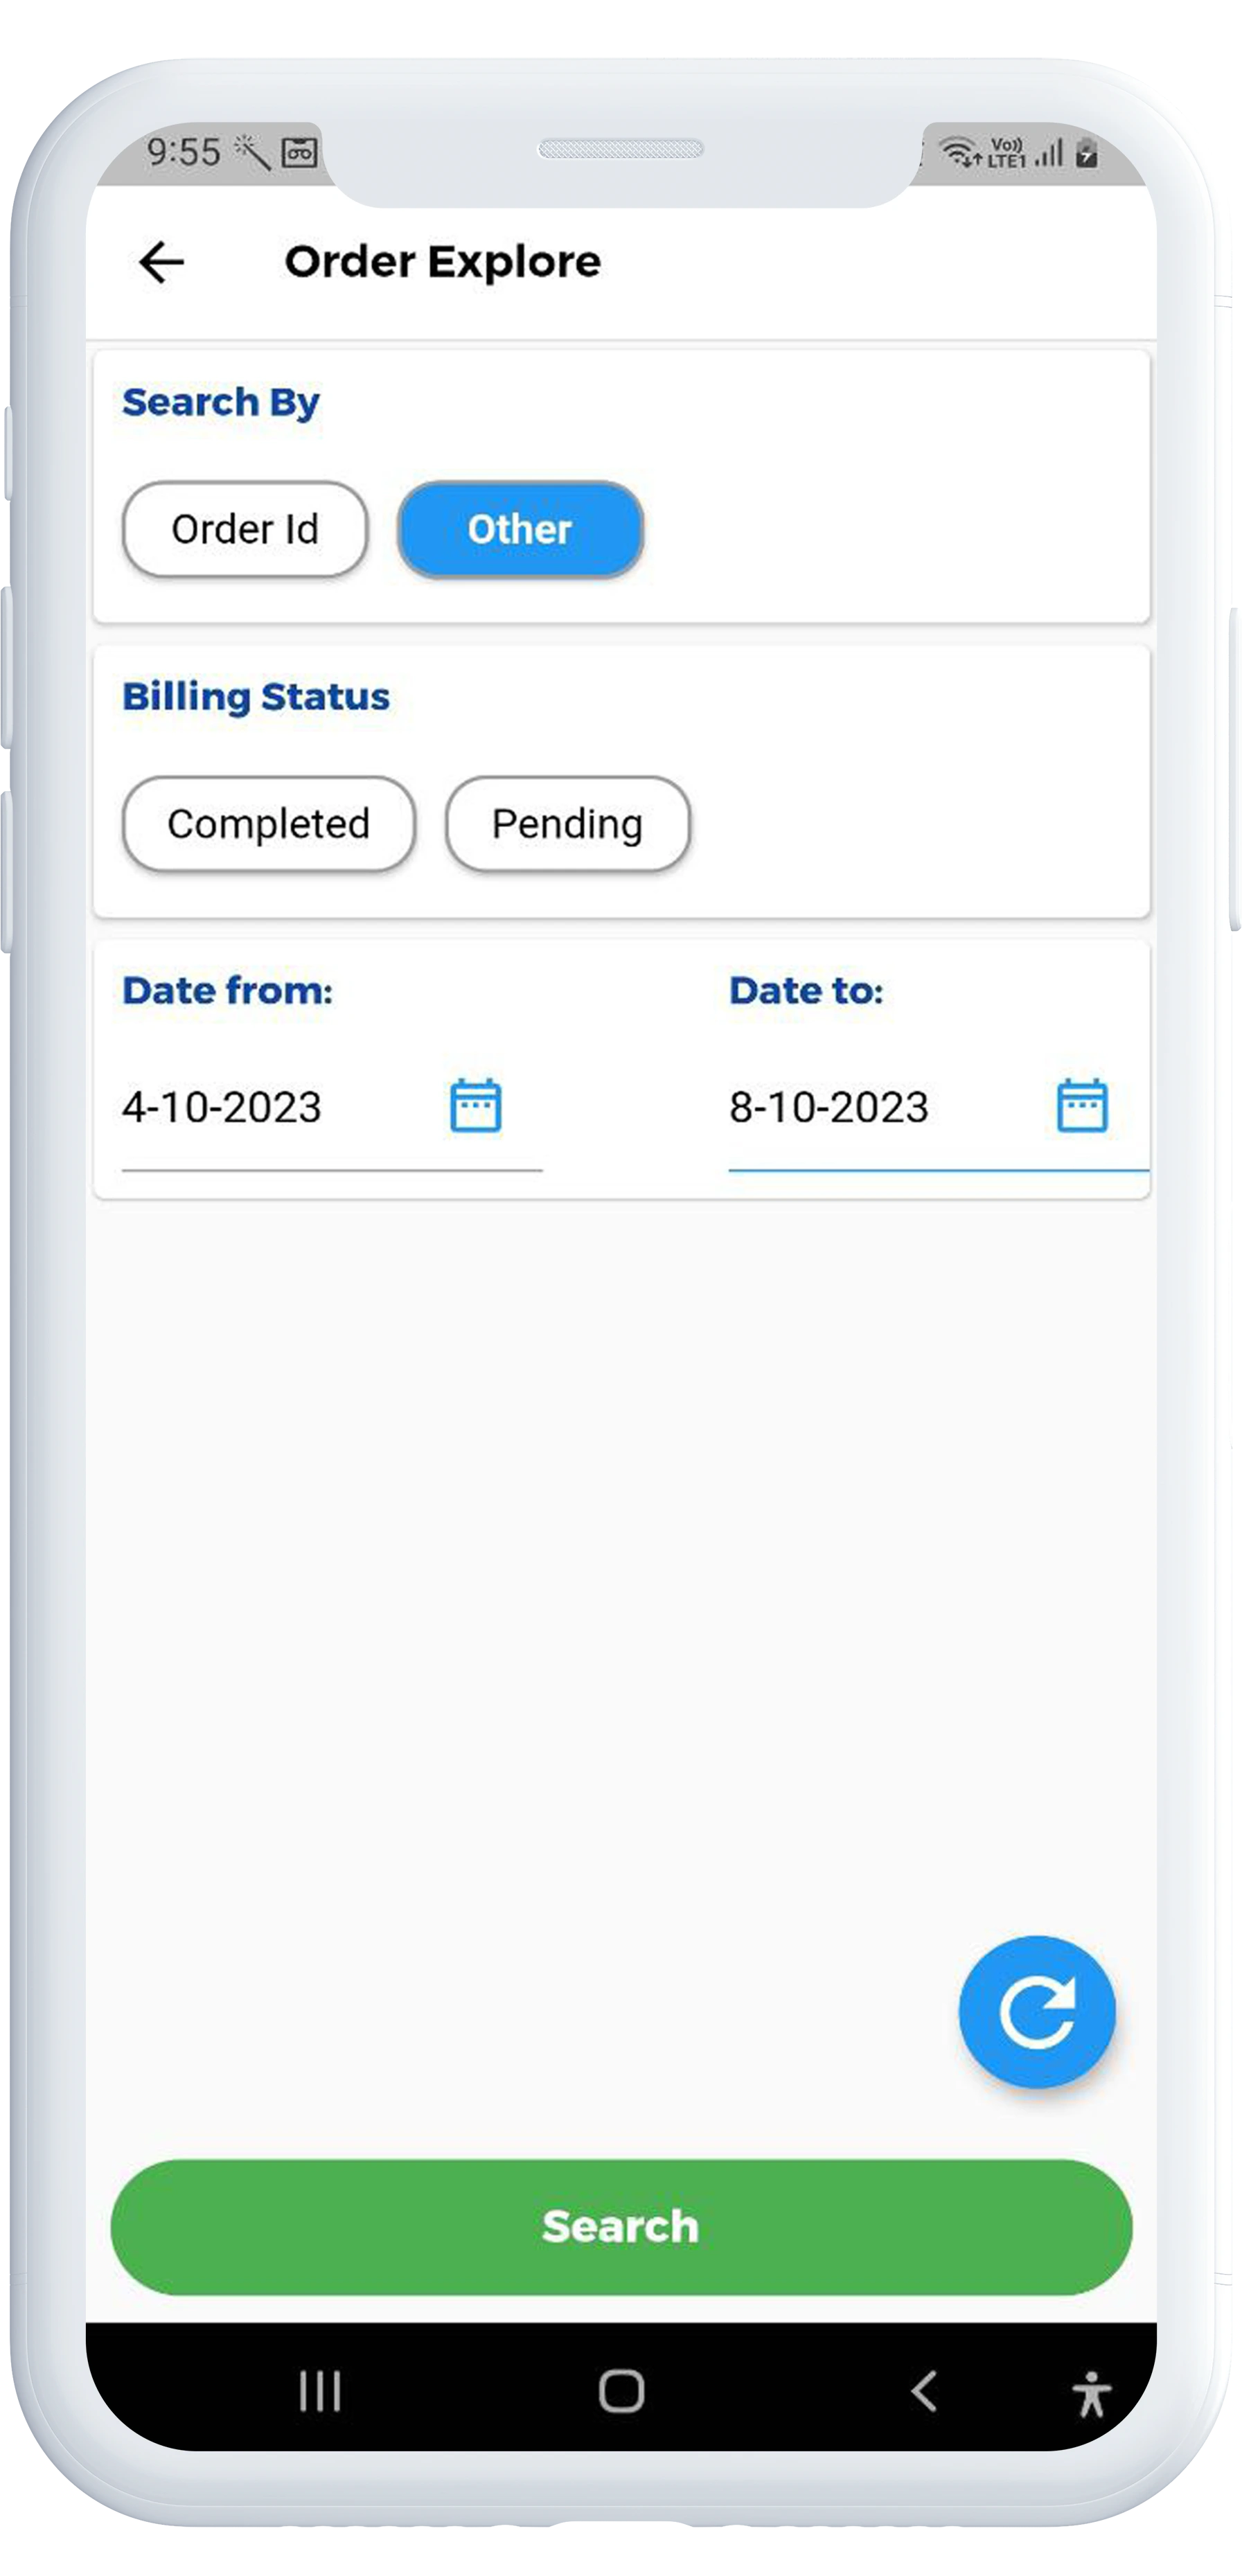Edit the 8-10-2023 end date field

[x=938, y=1108]
